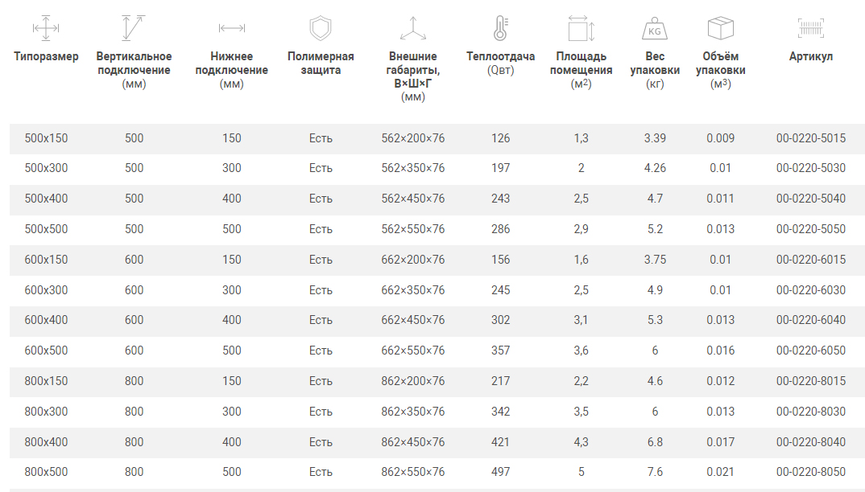Click the vertical connection icon
The height and width of the screenshot is (492, 865).
134,28
